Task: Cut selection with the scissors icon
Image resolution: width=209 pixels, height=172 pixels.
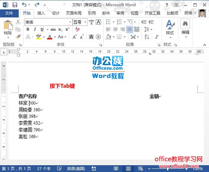Action: pos(18,22)
